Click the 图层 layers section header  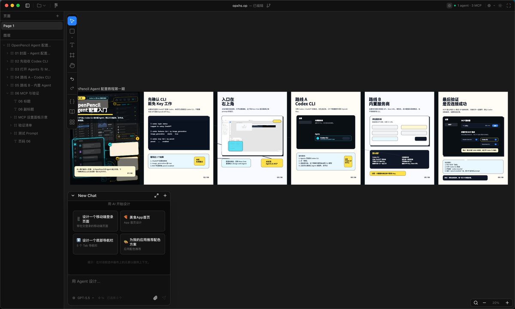7,36
